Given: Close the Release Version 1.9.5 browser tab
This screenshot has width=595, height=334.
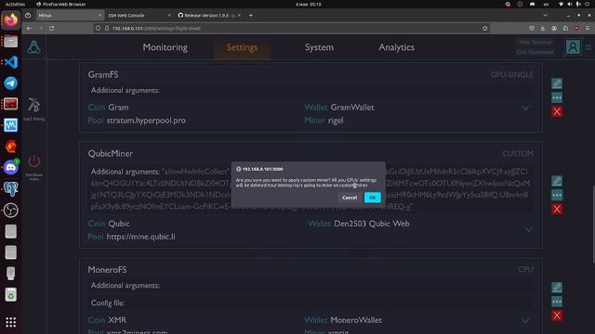Looking at the screenshot, I should pos(239,16).
